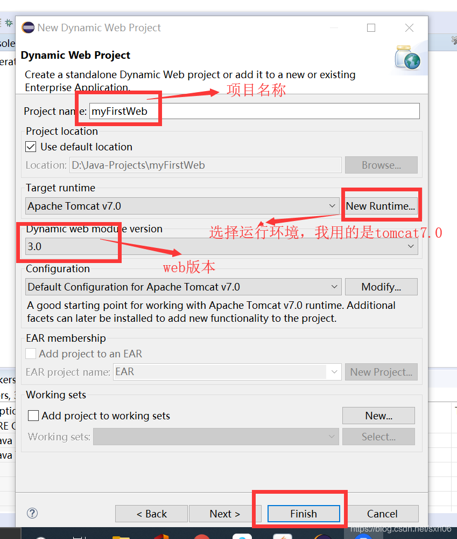Go to the Next > page
Screen dimensions: 457x539
(x=225, y=514)
